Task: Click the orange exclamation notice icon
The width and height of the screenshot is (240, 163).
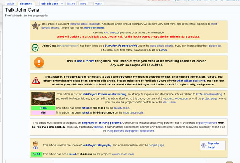Action: 39,62
